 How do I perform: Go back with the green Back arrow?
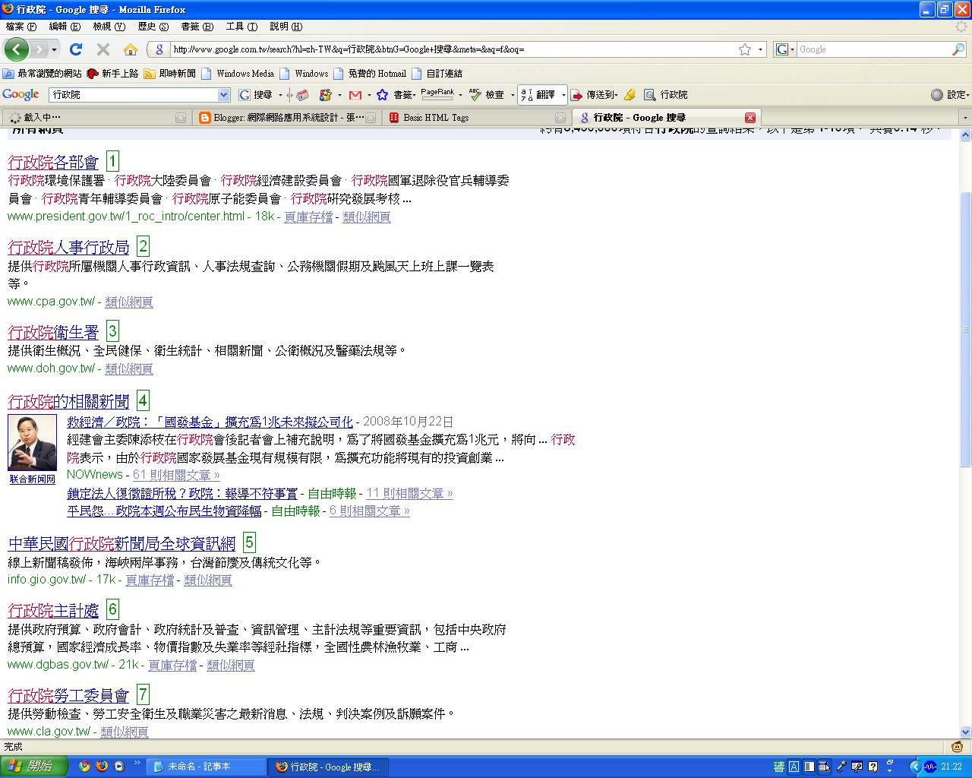[x=17, y=49]
